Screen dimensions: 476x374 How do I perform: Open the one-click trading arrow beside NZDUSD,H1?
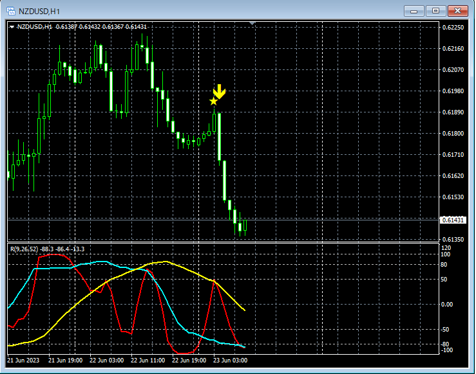pyautogui.click(x=12, y=26)
